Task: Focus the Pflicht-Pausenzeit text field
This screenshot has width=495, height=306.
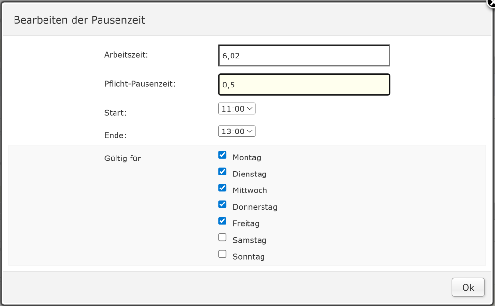Action: (x=304, y=85)
